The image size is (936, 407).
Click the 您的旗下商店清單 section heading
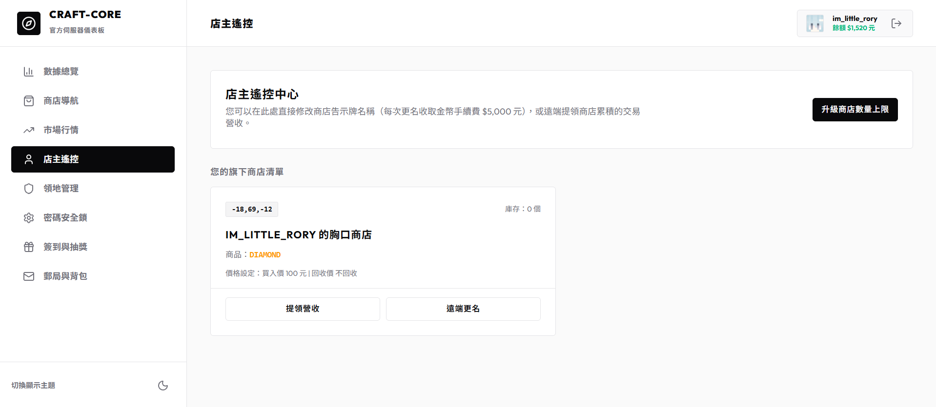[247, 172]
